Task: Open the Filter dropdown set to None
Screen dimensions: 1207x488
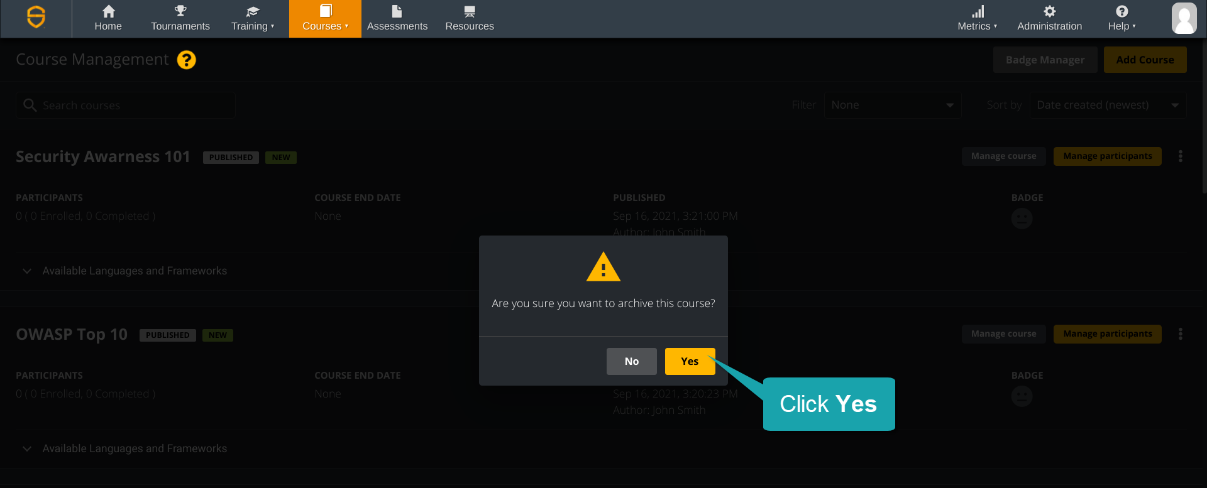Action: [892, 106]
